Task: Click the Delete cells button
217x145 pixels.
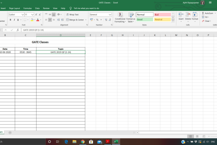Action: [188, 15]
